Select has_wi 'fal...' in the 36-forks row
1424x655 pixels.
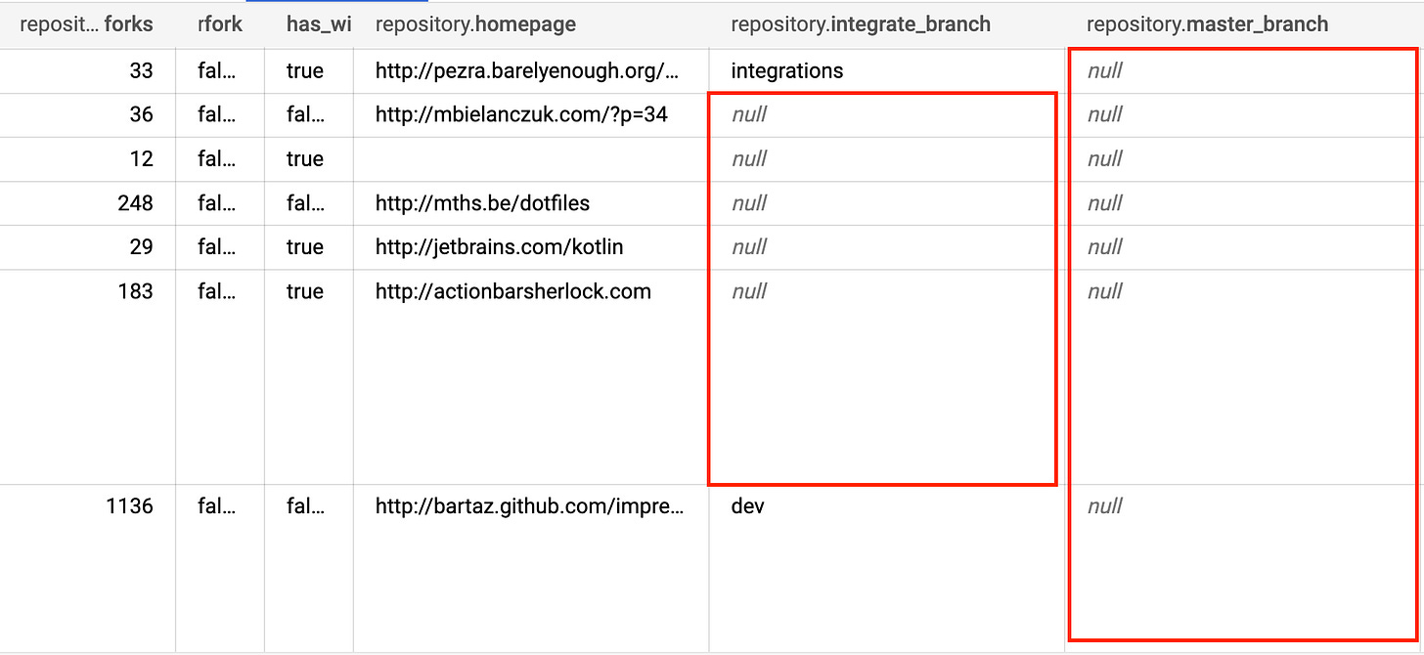coord(305,114)
